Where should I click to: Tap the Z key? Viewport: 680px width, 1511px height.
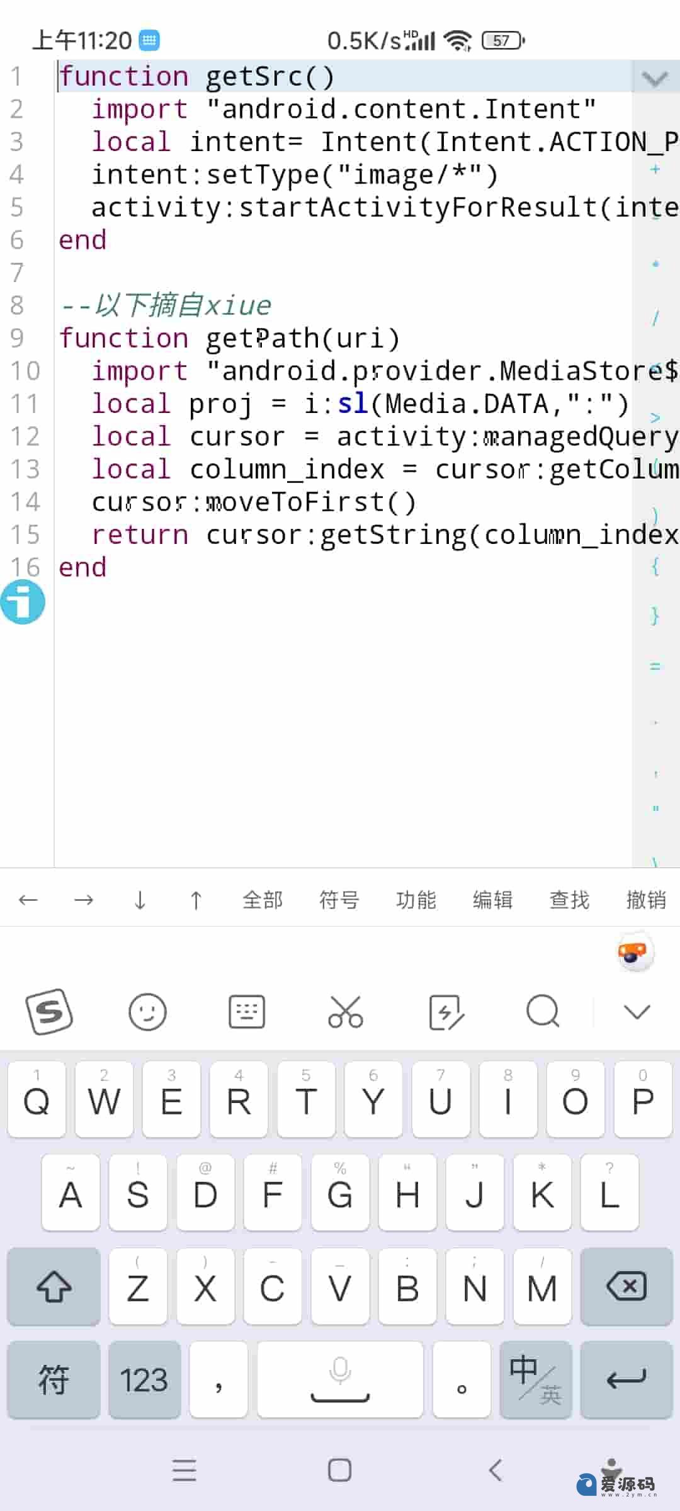(138, 1286)
